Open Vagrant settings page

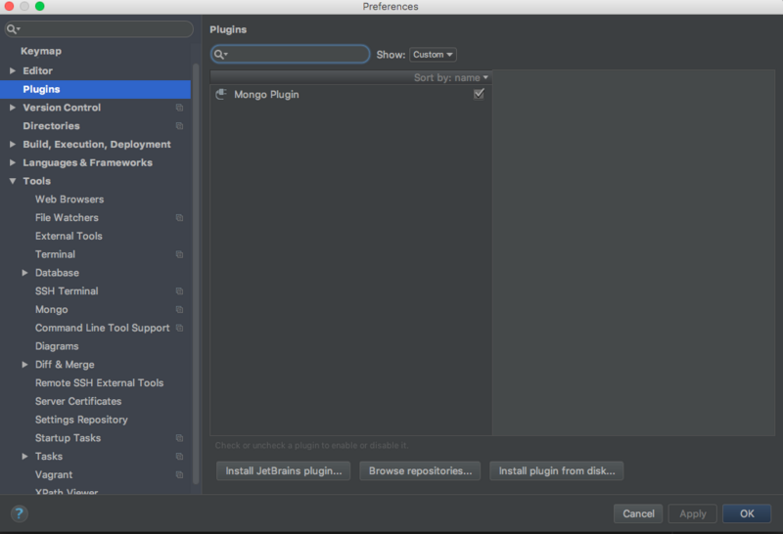point(54,474)
